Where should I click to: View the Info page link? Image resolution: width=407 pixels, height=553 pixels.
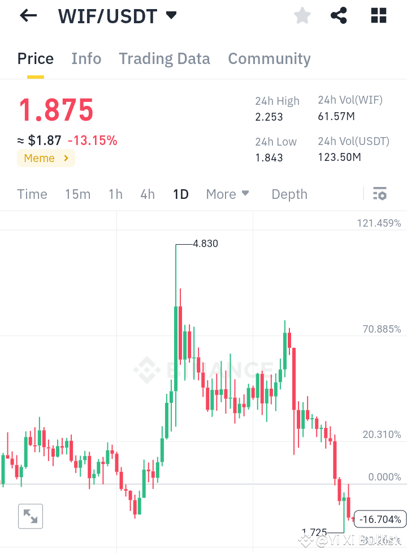(x=86, y=58)
